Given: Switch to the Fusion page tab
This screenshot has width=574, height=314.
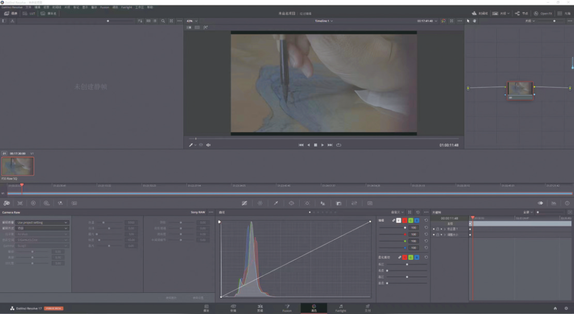Looking at the screenshot, I should click(x=287, y=308).
